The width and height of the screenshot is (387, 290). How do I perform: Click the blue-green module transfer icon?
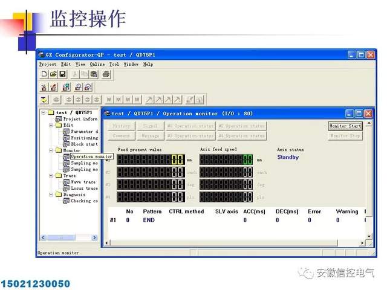(x=66, y=87)
